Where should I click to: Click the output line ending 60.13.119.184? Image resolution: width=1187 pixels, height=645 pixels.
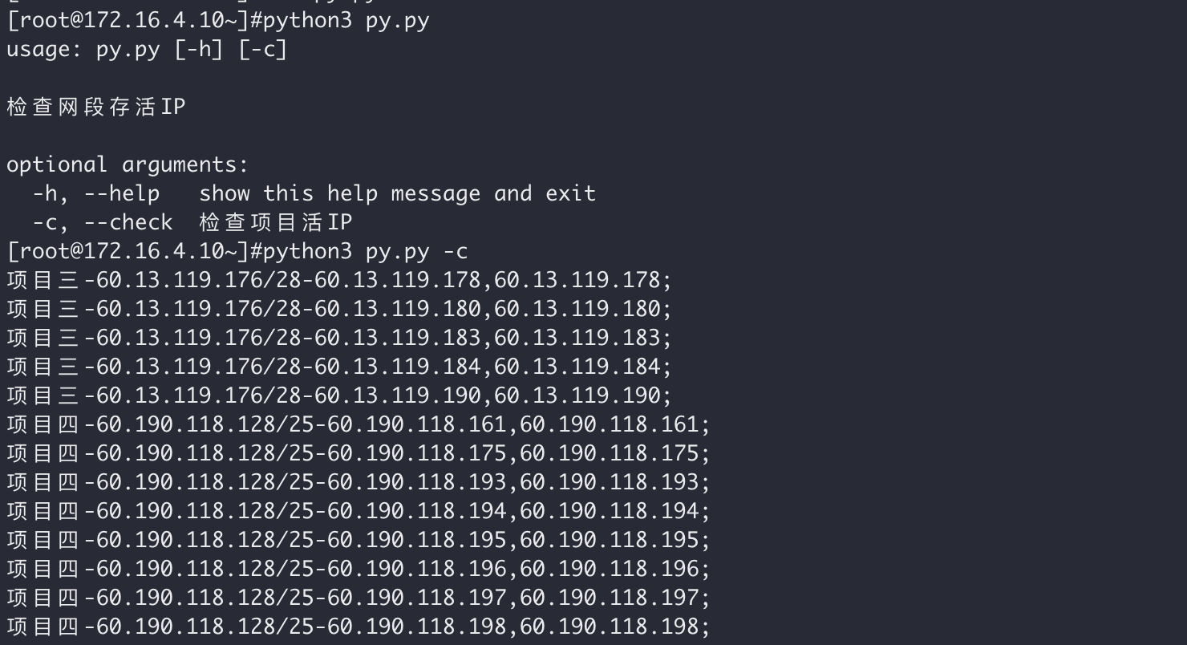339,367
